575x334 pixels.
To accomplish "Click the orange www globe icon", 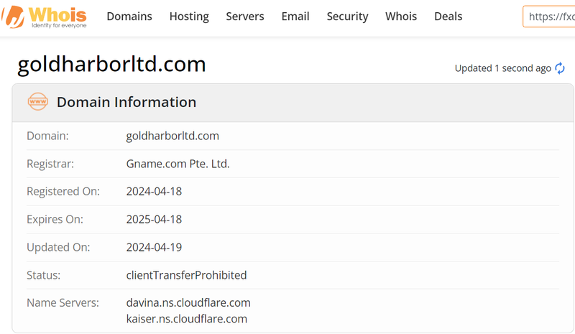I will [38, 101].
